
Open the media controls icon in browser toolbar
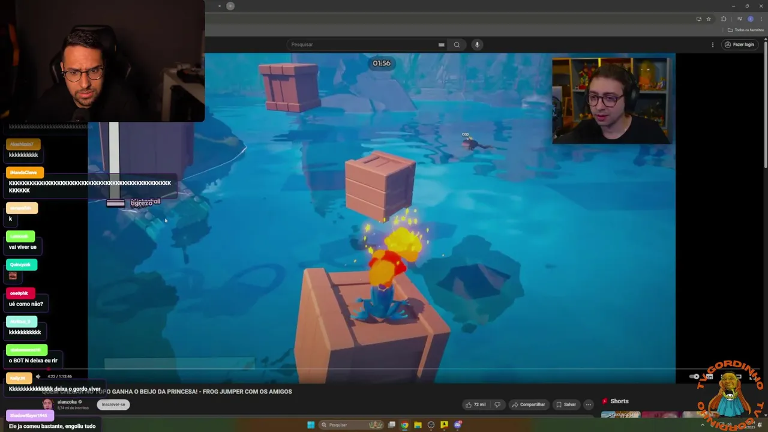739,19
